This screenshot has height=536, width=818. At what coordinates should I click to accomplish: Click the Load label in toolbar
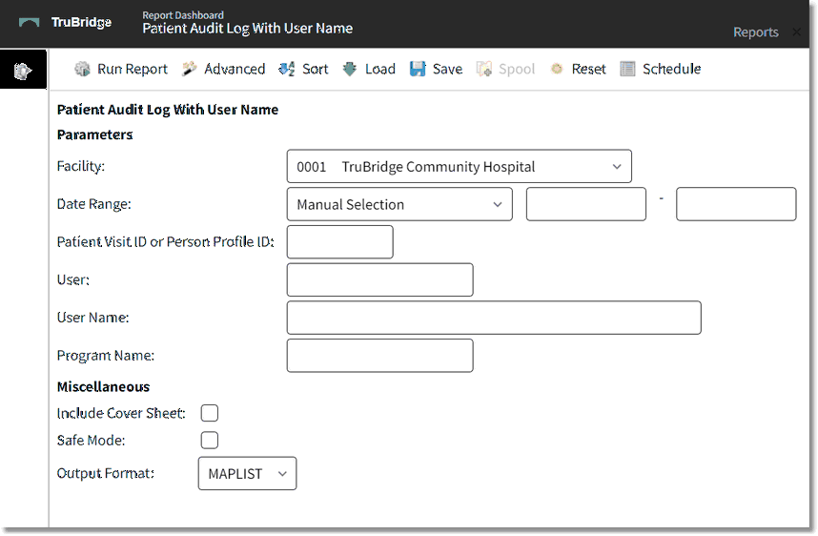tap(380, 69)
